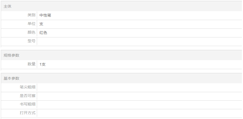Click the empty 打开方式 value cell
This screenshot has height=119, width=243.
tap(139, 113)
